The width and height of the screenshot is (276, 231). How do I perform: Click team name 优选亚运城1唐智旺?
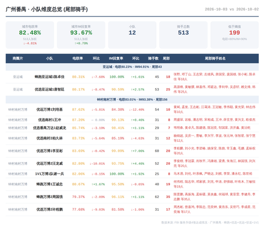tap(49, 89)
